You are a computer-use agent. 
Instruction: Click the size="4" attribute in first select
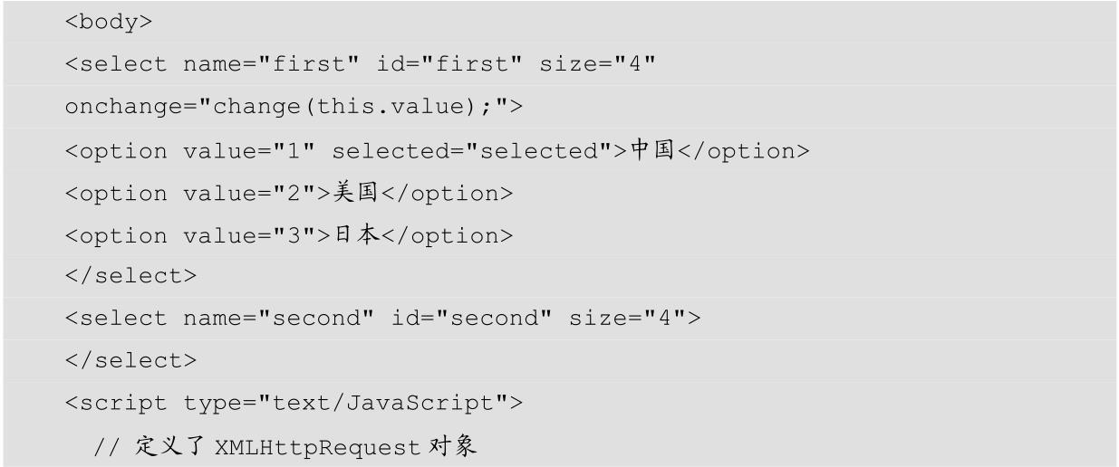(x=597, y=65)
